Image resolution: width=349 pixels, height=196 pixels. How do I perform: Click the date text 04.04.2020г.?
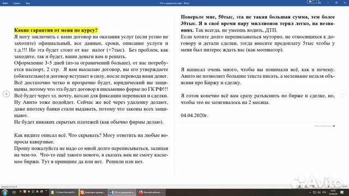(195, 115)
